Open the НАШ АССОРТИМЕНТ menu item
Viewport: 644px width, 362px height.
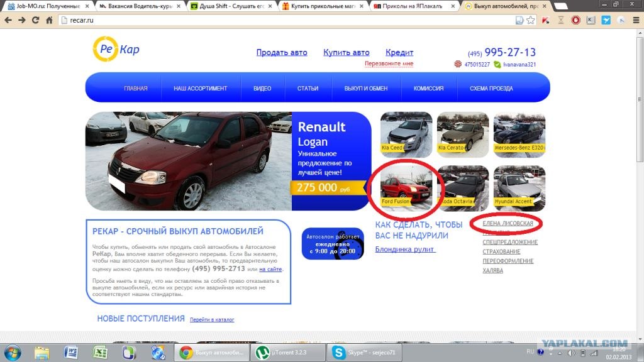(x=200, y=88)
